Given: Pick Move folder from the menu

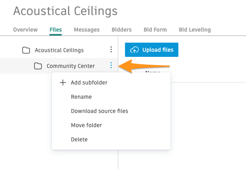Looking at the screenshot, I should point(86,125).
